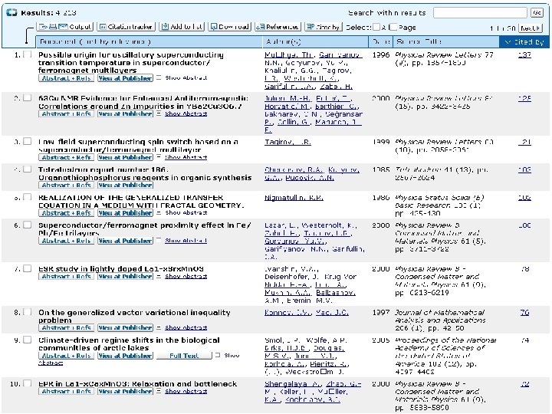The image size is (552, 414).
Task: Toggle Show Abstract icon for climate-driven regime shifts
Action: [x=218, y=355]
